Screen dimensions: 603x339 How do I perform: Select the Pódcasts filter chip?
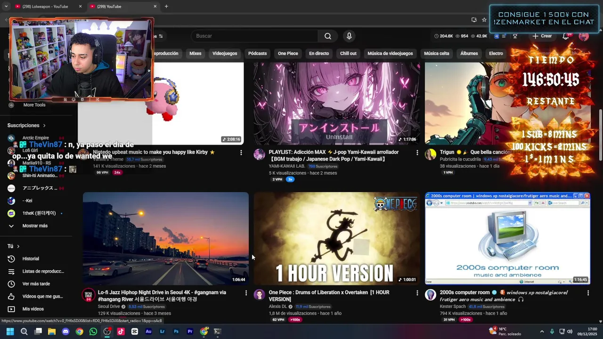point(257,54)
